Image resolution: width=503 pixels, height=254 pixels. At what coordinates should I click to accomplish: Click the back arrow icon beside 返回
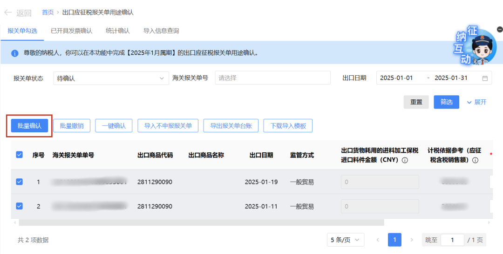pyautogui.click(x=8, y=13)
